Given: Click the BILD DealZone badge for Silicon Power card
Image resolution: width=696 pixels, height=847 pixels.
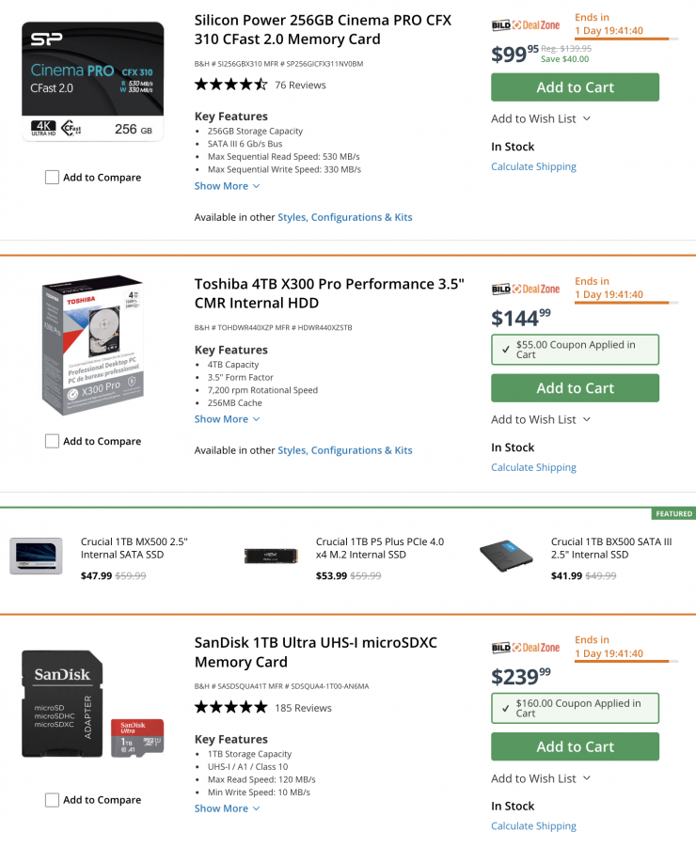Looking at the screenshot, I should pyautogui.click(x=525, y=24).
